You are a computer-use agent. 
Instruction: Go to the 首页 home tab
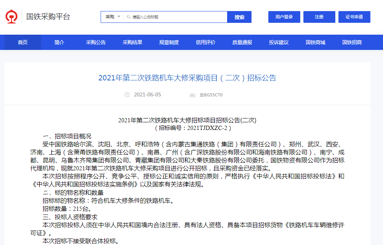(23, 42)
